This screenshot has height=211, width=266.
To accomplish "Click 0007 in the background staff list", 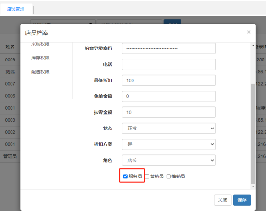I will 10,84.
